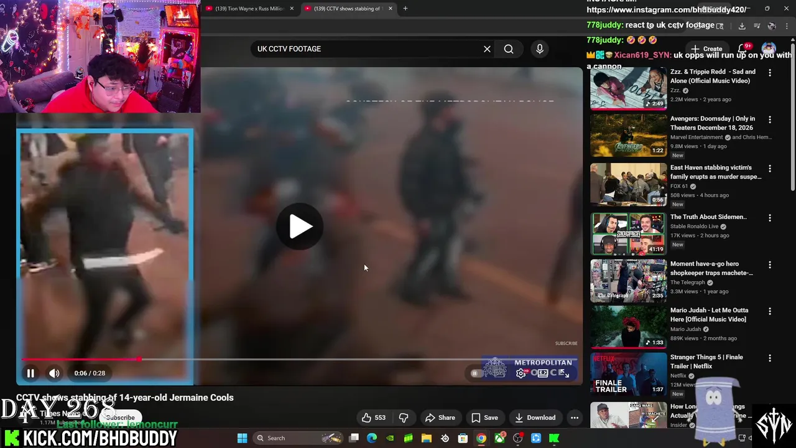Click the magnifier search button

[509, 49]
